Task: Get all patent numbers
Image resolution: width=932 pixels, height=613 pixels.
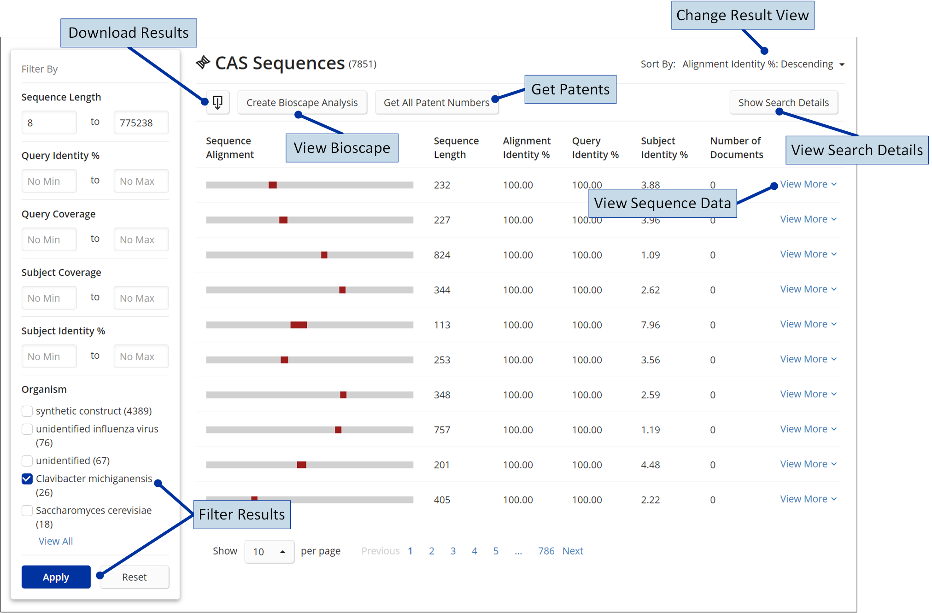Action: pos(436,102)
